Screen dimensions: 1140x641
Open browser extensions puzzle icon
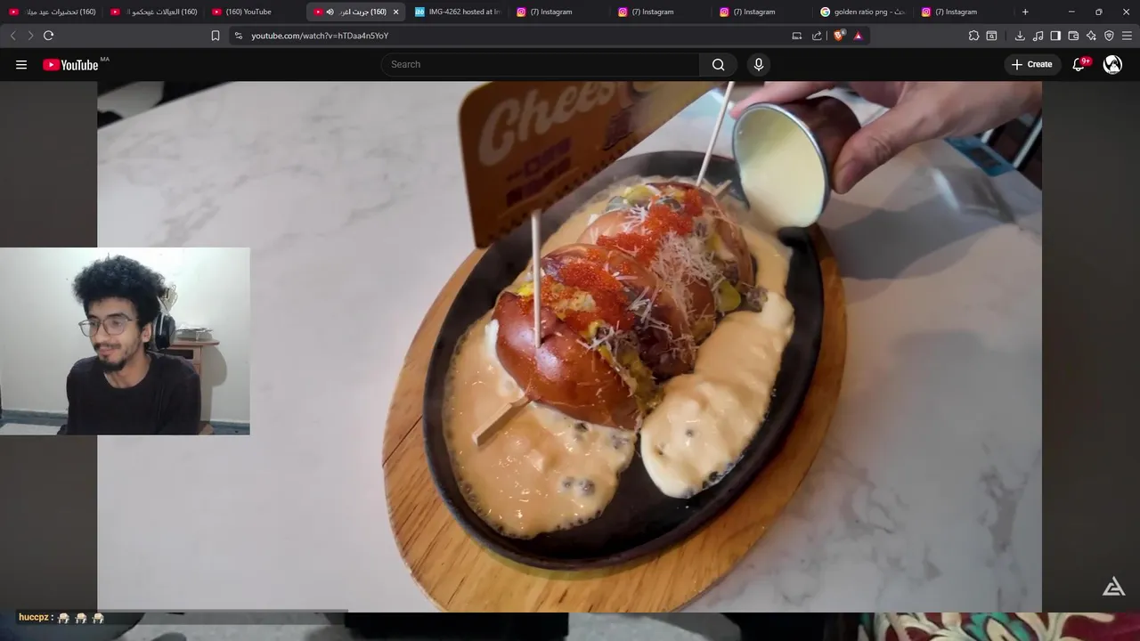(973, 36)
